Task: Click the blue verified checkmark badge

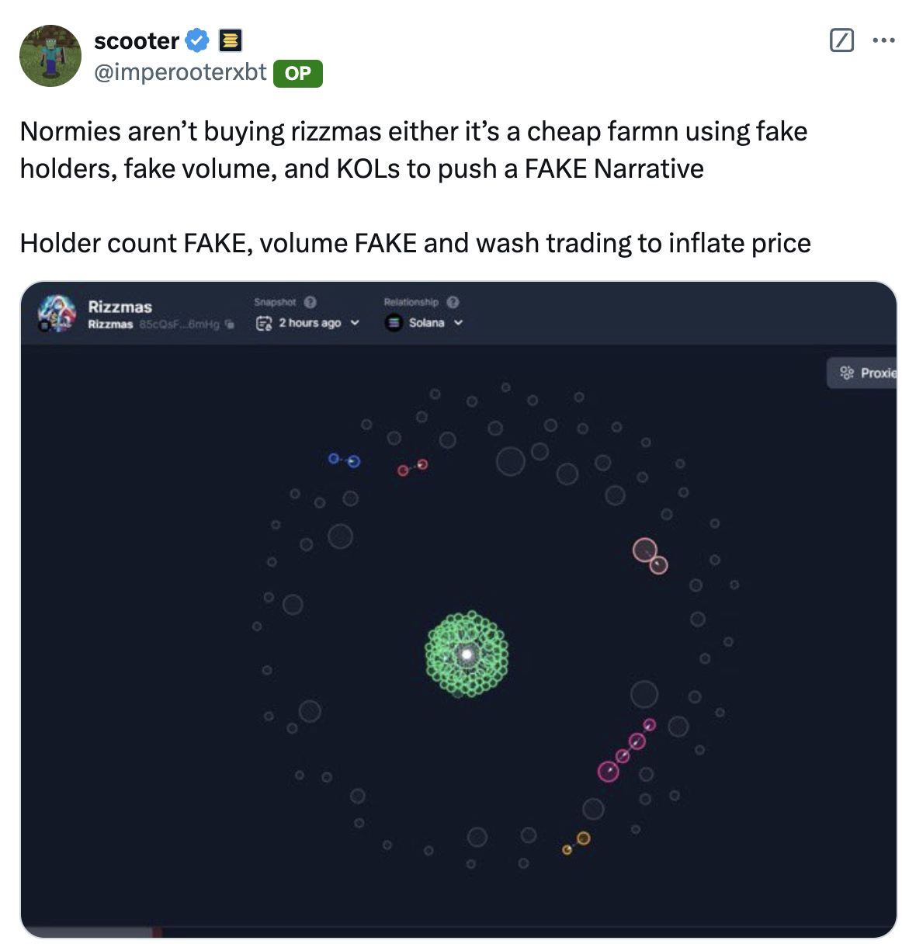Action: coord(198,40)
